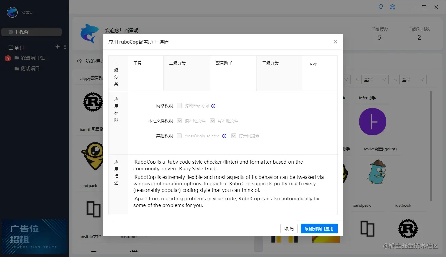
Task: Click the 当前项目数 count of 2
Action: pos(419,37)
